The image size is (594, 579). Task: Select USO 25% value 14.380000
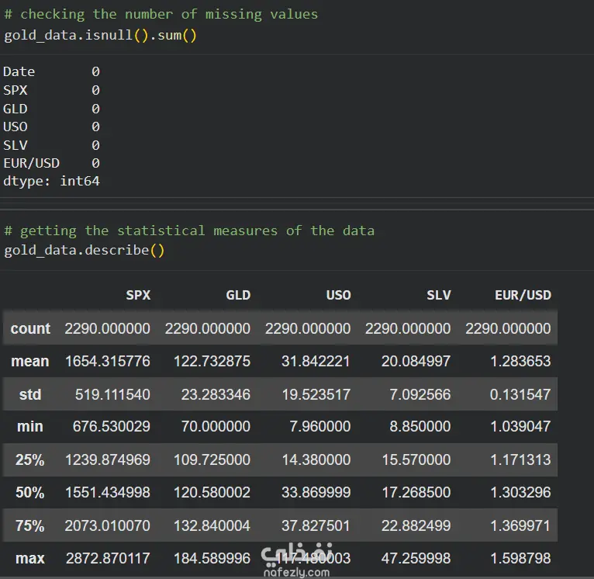tap(316, 460)
